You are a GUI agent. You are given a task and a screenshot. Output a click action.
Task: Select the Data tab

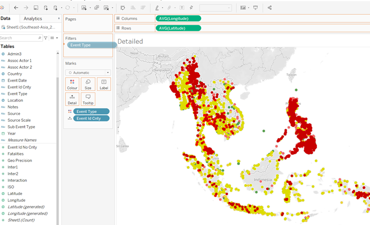[x=5, y=19]
